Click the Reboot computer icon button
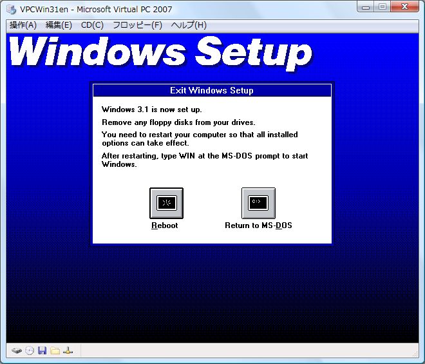 166,203
